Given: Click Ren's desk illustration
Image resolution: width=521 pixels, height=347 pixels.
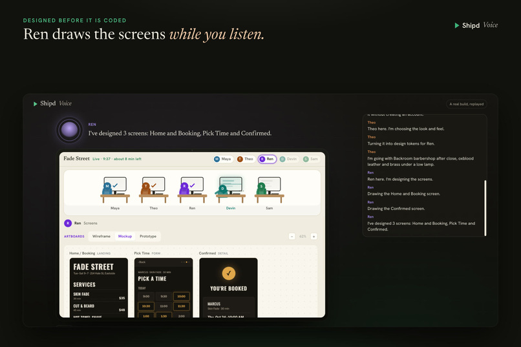Looking at the screenshot, I should 192,190.
